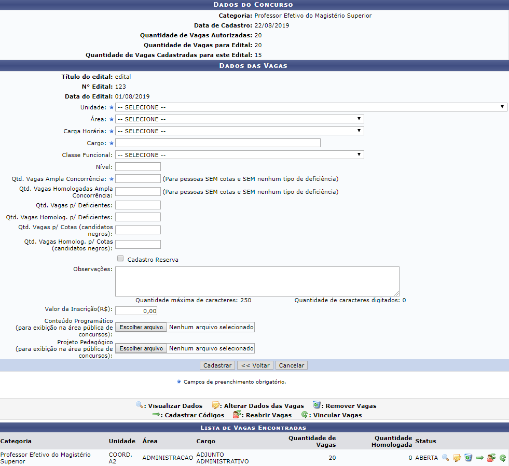
Task: Click the Cancelar button
Action: [292, 365]
